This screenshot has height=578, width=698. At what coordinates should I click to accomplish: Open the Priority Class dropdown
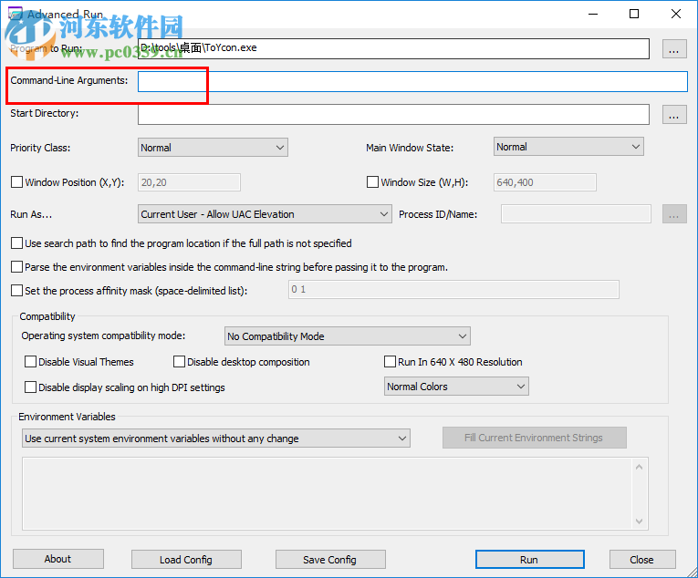[213, 148]
